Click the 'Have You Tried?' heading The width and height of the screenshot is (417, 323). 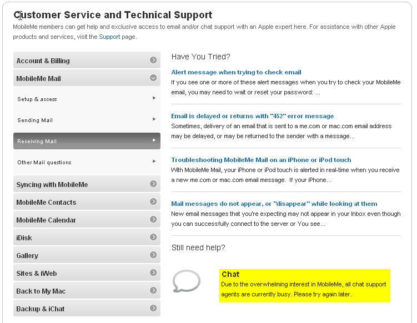pyautogui.click(x=201, y=57)
